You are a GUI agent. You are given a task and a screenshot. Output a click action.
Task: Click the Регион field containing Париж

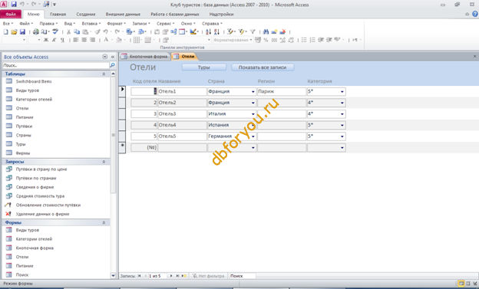(x=282, y=91)
